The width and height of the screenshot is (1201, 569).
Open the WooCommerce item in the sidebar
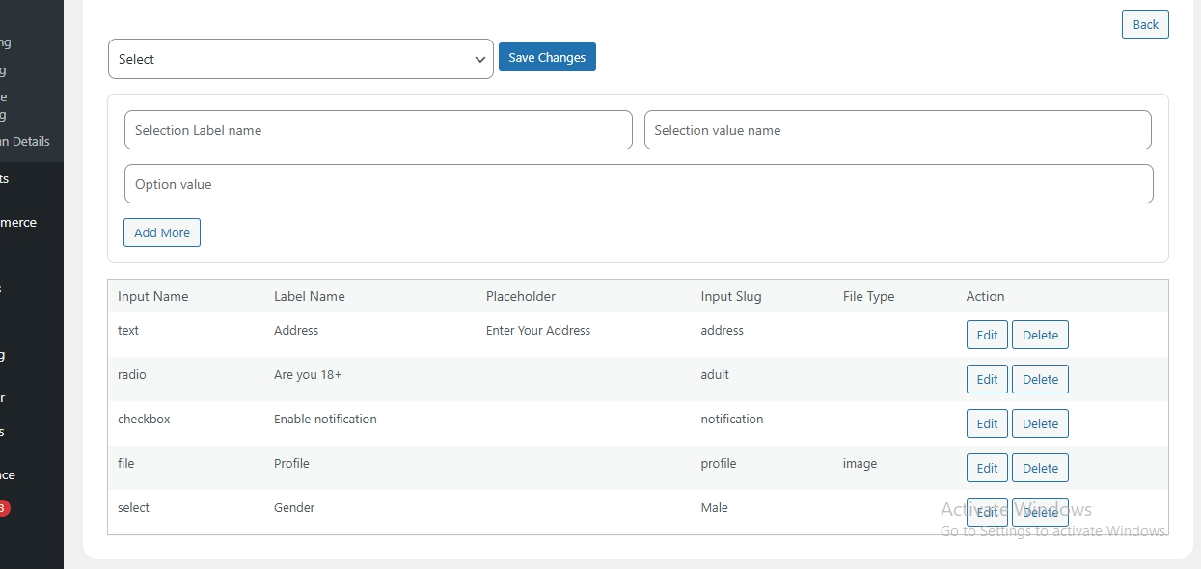pos(19,222)
